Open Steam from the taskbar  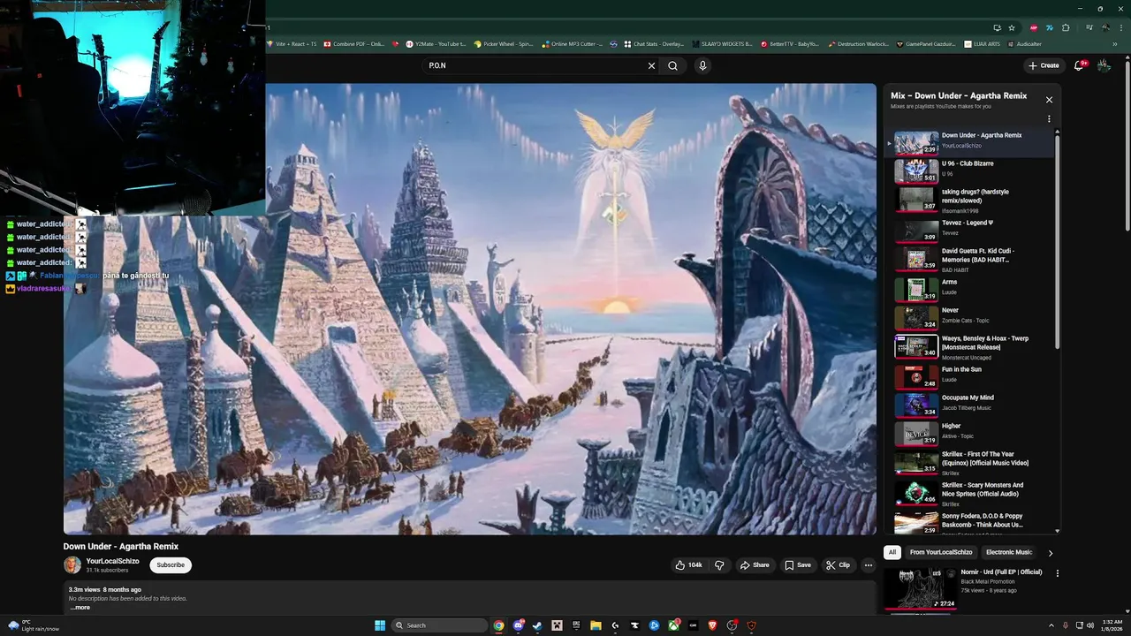click(537, 625)
